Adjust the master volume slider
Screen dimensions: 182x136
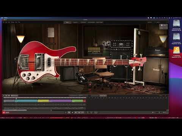159,113
